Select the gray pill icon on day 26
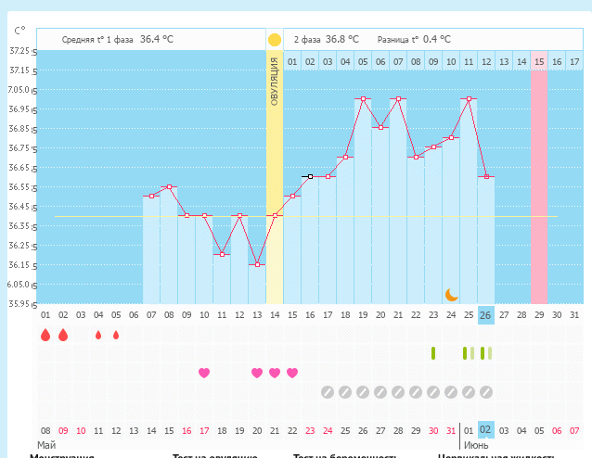 point(485,392)
